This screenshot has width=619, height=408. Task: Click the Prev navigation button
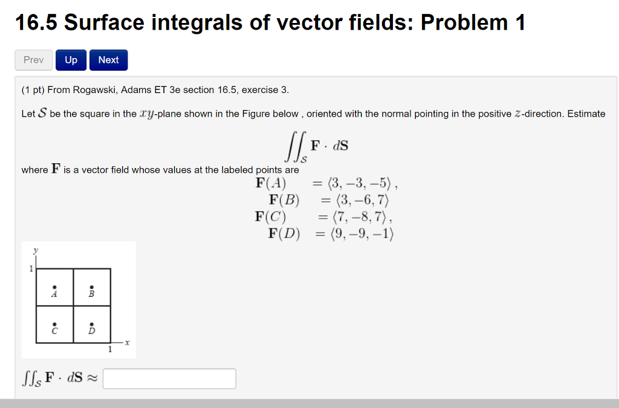[x=33, y=60]
